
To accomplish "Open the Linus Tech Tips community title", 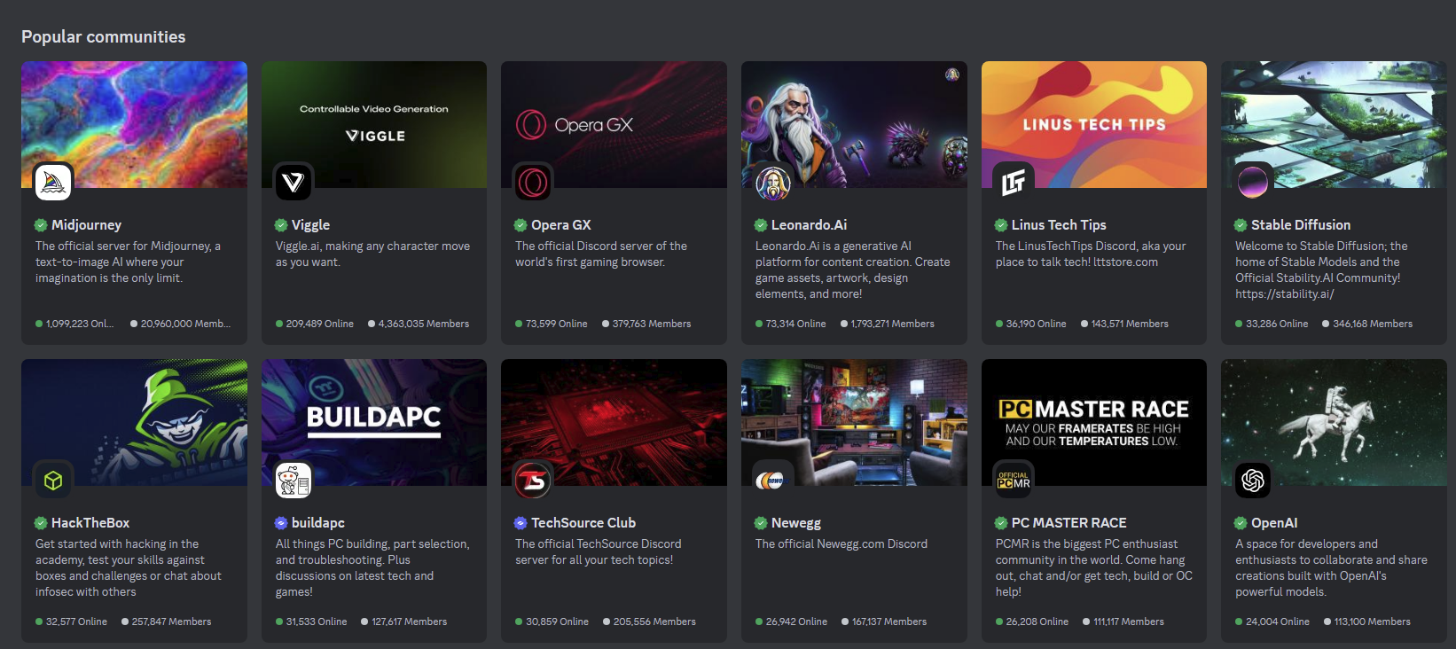I will 1059,225.
